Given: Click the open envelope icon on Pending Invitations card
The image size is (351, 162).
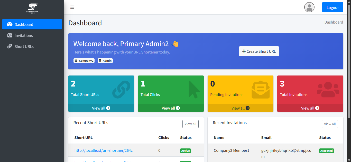Looking at the screenshot, I should point(261,90).
